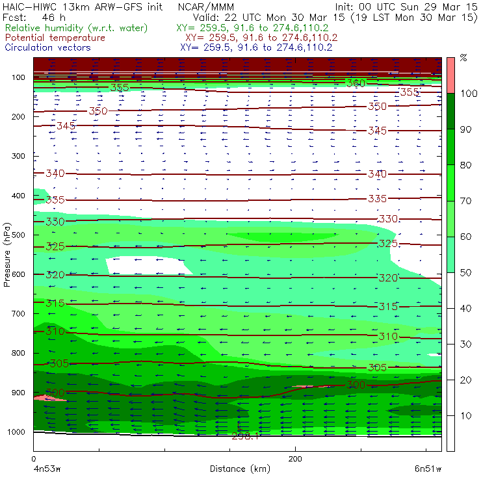Click the '4n53w' start coordinate label

pos(47,469)
